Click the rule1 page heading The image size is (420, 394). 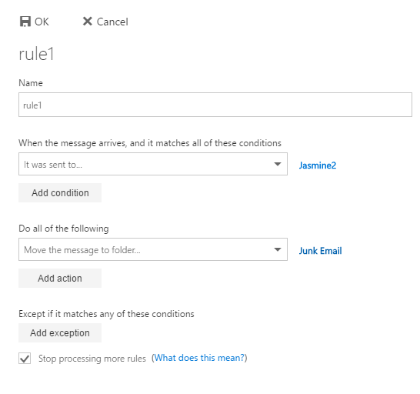point(36,54)
